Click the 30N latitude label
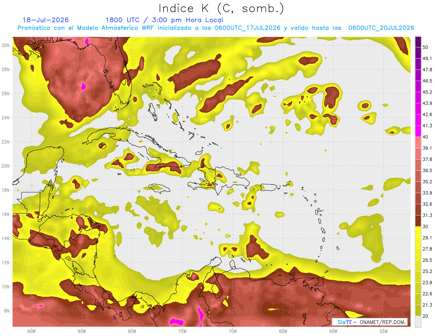Screen dimensions: 435x336 (x=6, y=45)
